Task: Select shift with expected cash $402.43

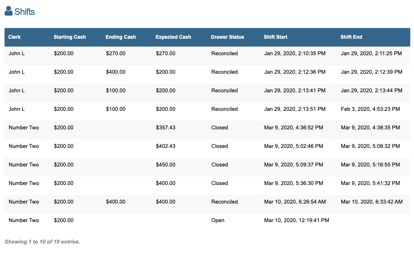Action: tap(166, 146)
